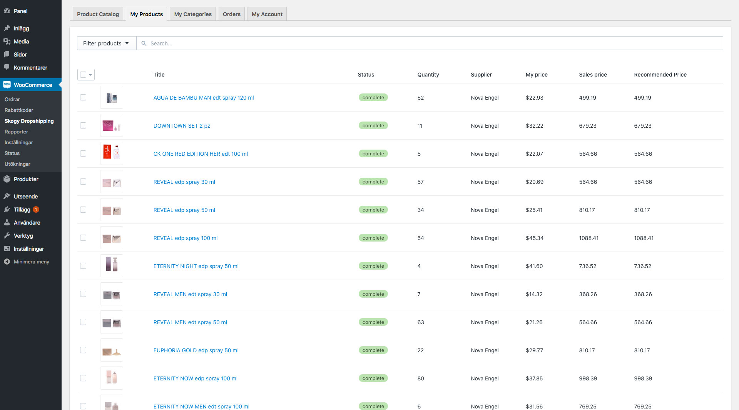
Task: Open CK ONE RED EDITION HER edt link
Action: pos(201,154)
